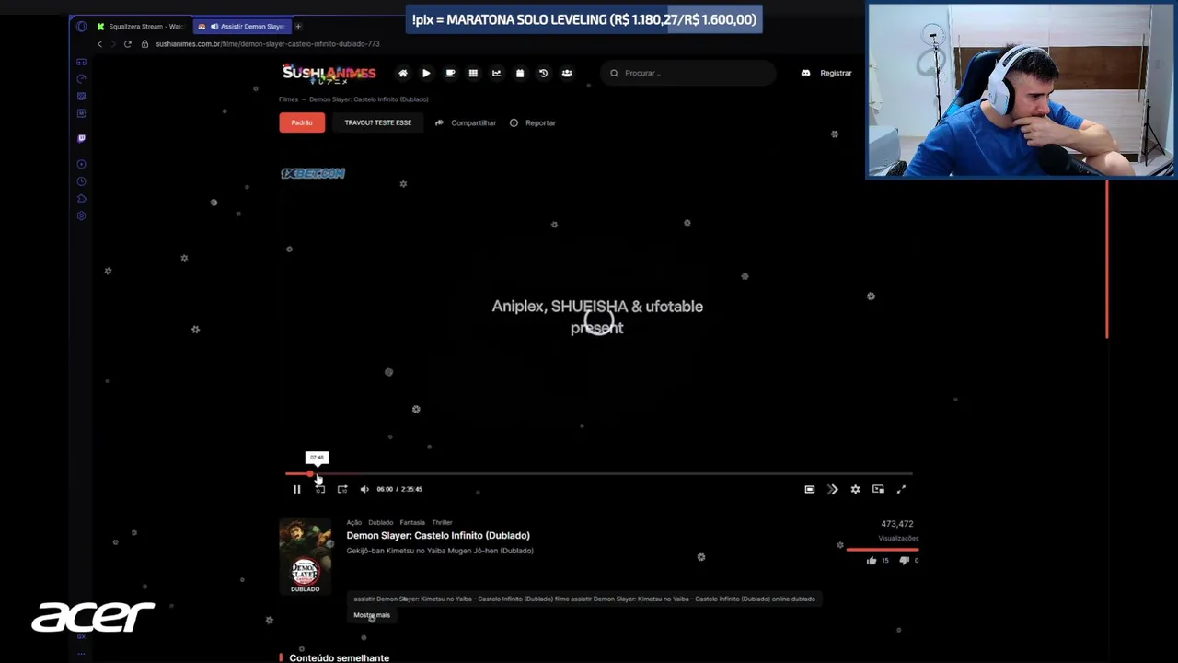Click the !pix MARATONA SOLO LEVELING banner
The width and height of the screenshot is (1178, 663).
[583, 19]
